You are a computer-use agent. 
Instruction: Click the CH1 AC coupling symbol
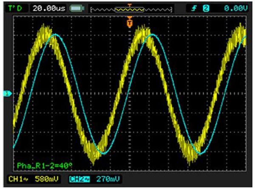click(26, 180)
